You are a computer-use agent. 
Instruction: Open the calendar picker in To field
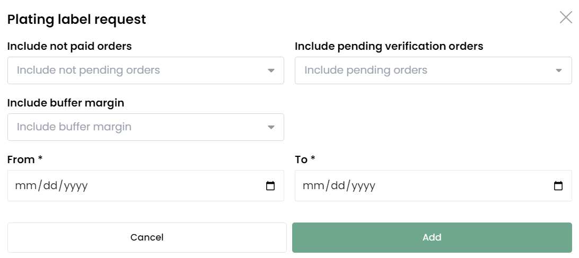click(558, 185)
